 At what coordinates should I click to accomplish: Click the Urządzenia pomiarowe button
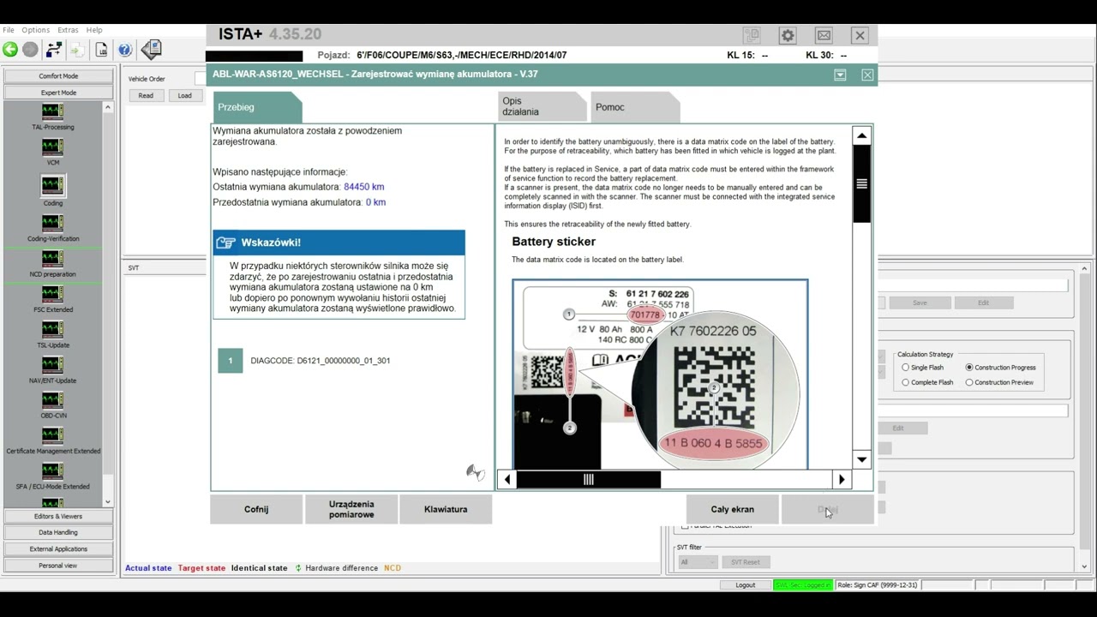(x=351, y=509)
